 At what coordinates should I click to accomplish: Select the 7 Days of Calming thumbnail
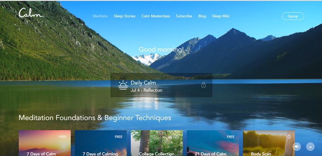point(101,143)
